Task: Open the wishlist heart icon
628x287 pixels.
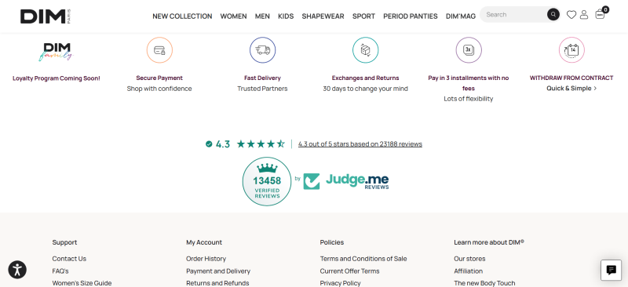Action: [x=571, y=15]
